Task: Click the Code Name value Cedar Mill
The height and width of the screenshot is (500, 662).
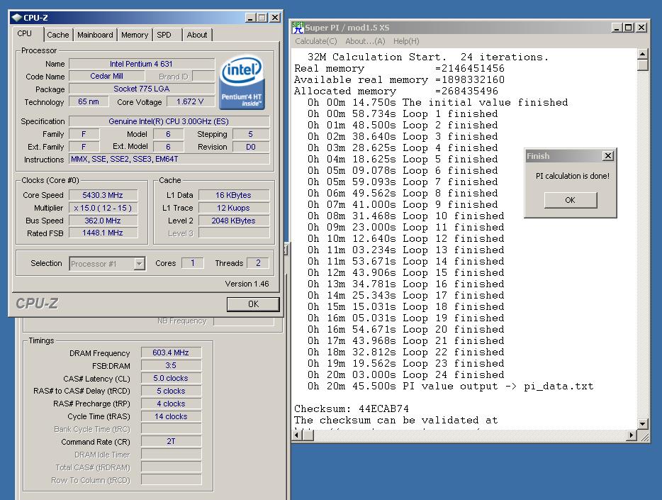Action: coord(107,76)
